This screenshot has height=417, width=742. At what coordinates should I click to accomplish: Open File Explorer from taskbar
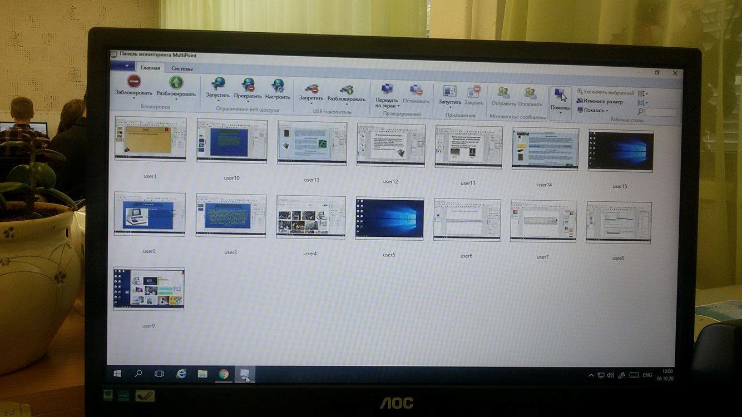pyautogui.click(x=202, y=374)
